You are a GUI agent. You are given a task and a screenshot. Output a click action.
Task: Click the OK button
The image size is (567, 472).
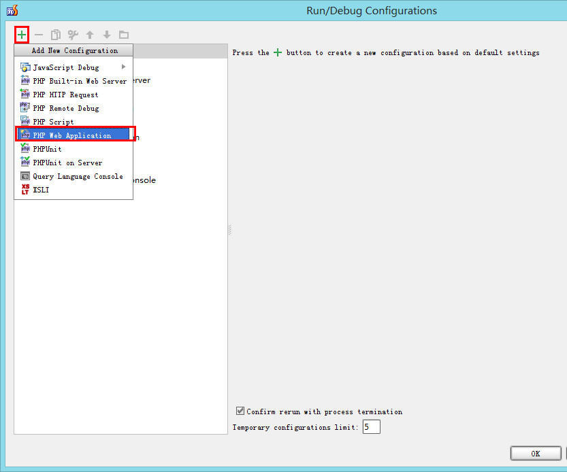coord(536,454)
